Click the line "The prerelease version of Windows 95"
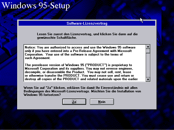This screenshot has width=174, height=130. click(x=78, y=65)
